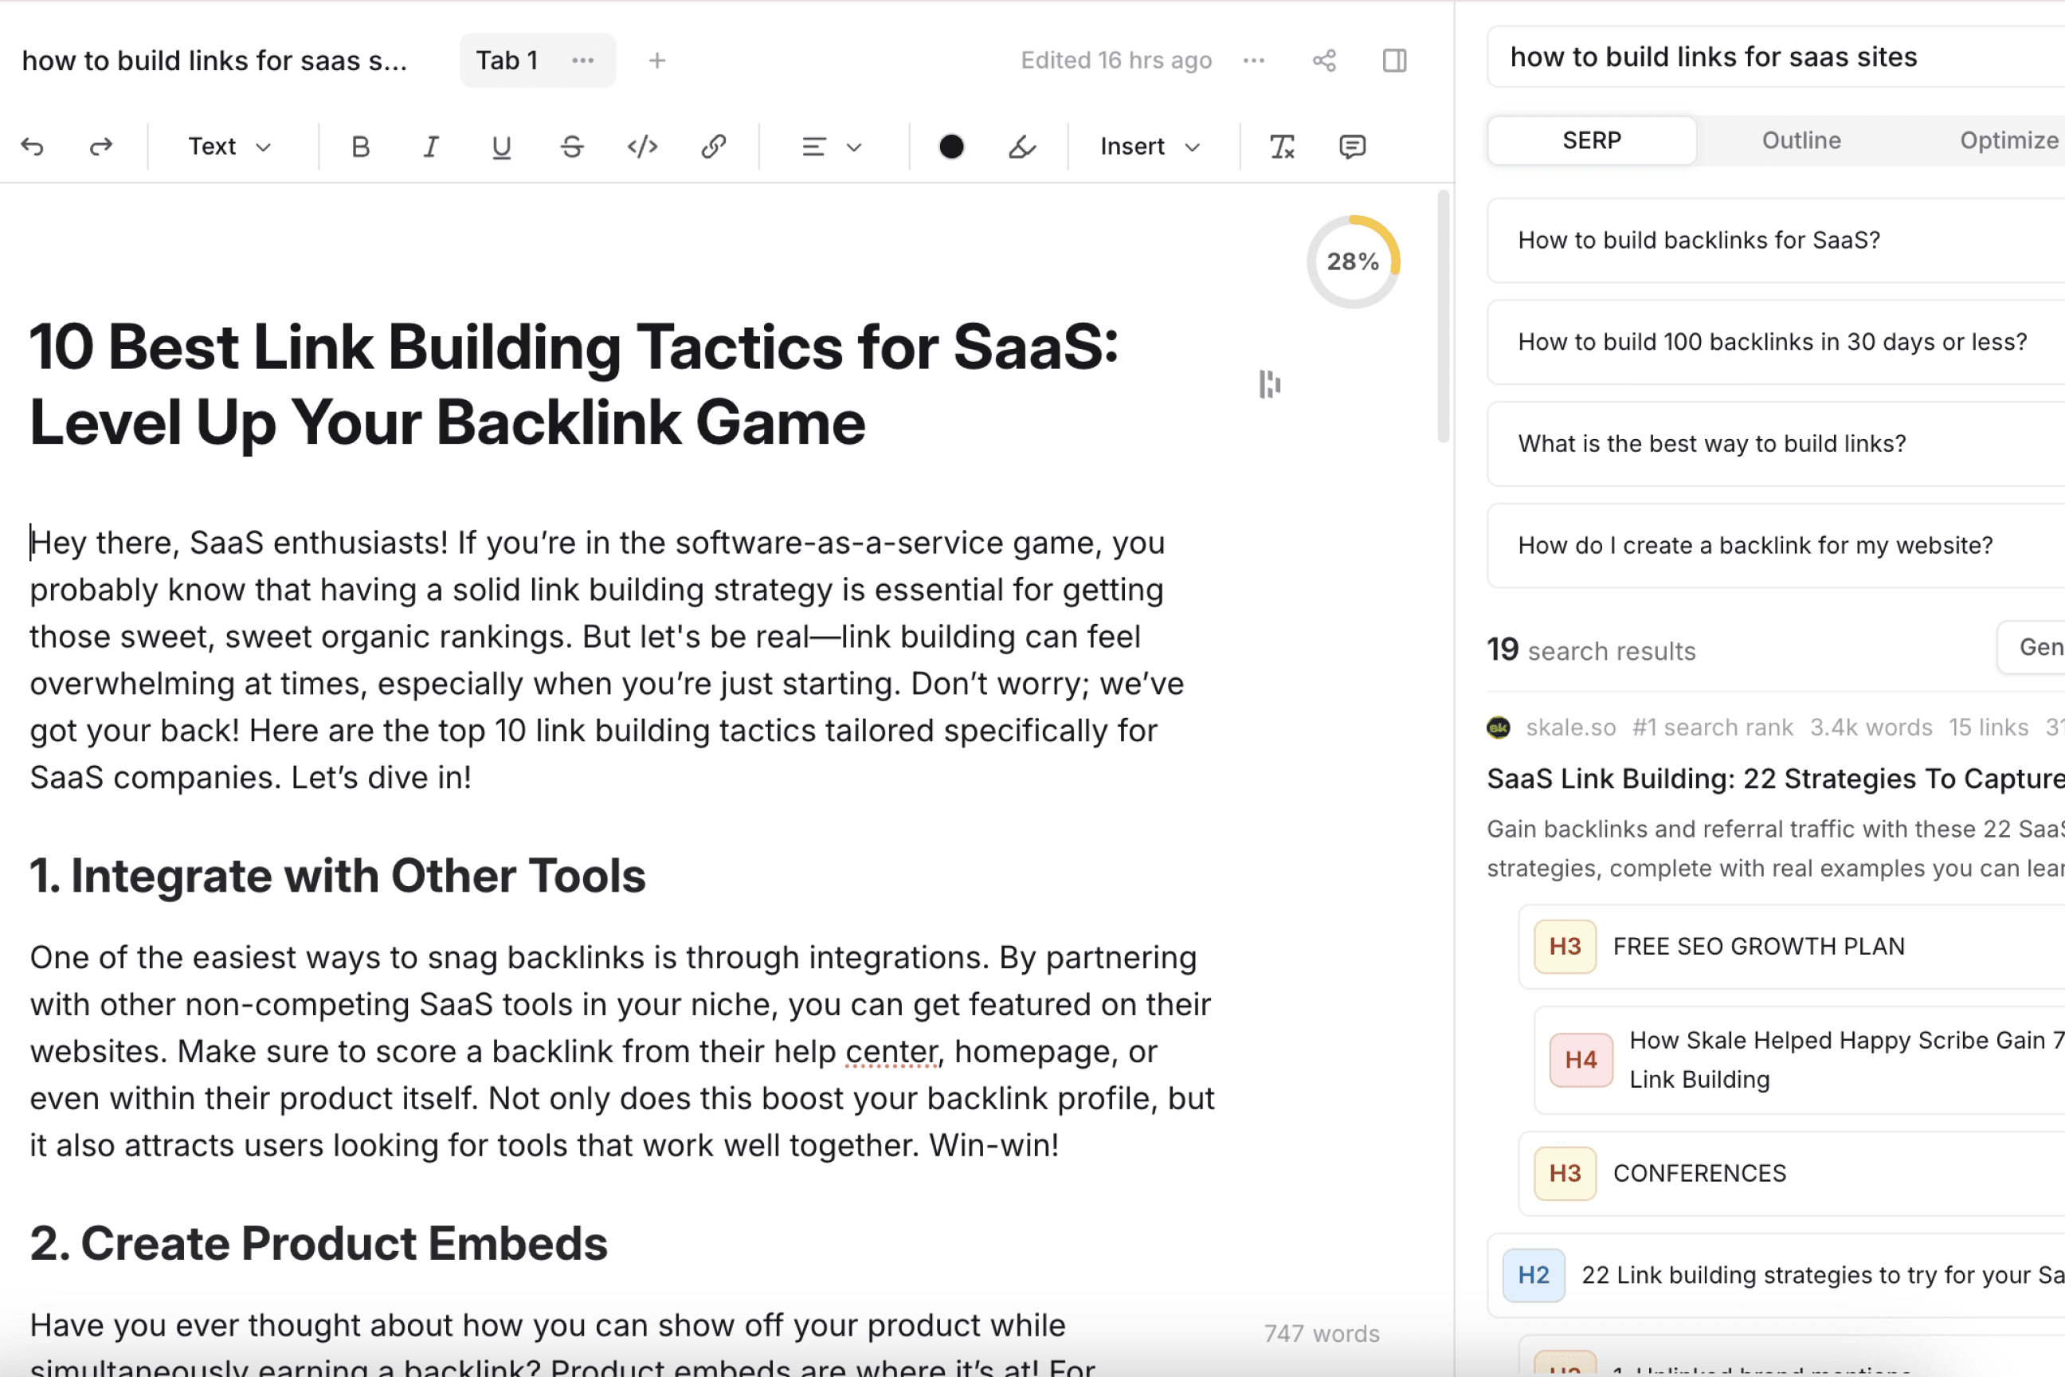Clear text formatting icon
Viewport: 2065px width, 1377px height.
pyautogui.click(x=1282, y=147)
